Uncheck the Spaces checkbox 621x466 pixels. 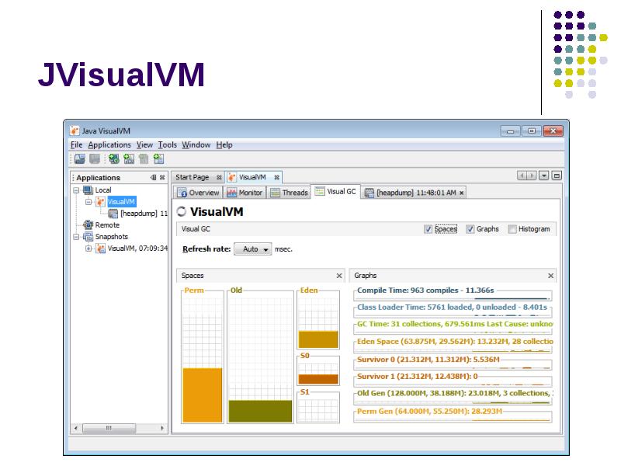pyautogui.click(x=428, y=229)
